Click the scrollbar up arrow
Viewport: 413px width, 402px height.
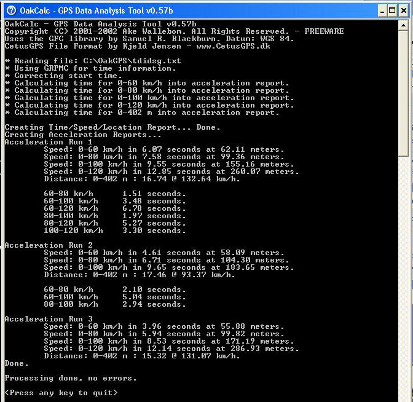pos(403,25)
